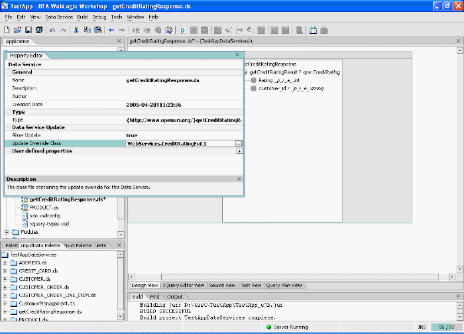The height and width of the screenshot is (334, 464).
Task: Click the New file toolbar icon
Action: [7, 30]
